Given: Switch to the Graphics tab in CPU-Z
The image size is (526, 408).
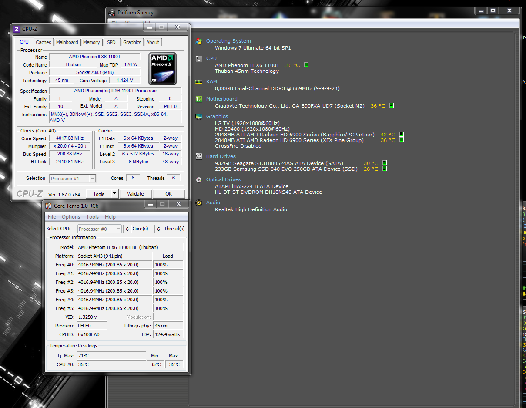Looking at the screenshot, I should (132, 42).
